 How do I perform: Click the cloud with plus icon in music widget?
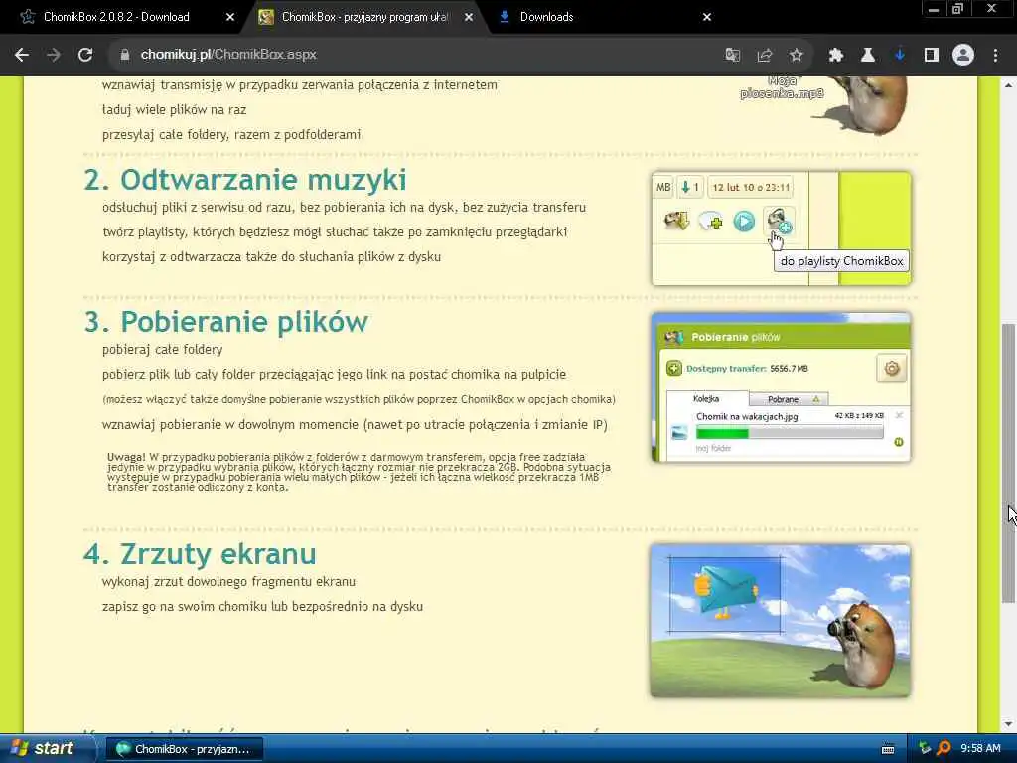711,222
